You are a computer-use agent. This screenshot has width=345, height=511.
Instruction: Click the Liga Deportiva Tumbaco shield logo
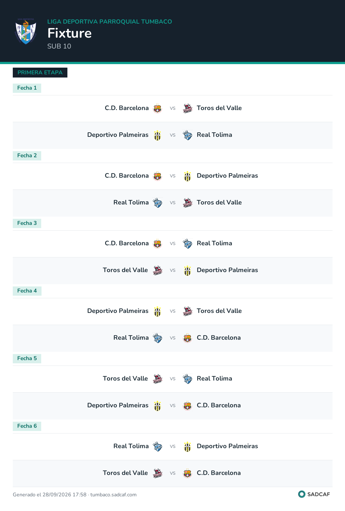point(26,31)
